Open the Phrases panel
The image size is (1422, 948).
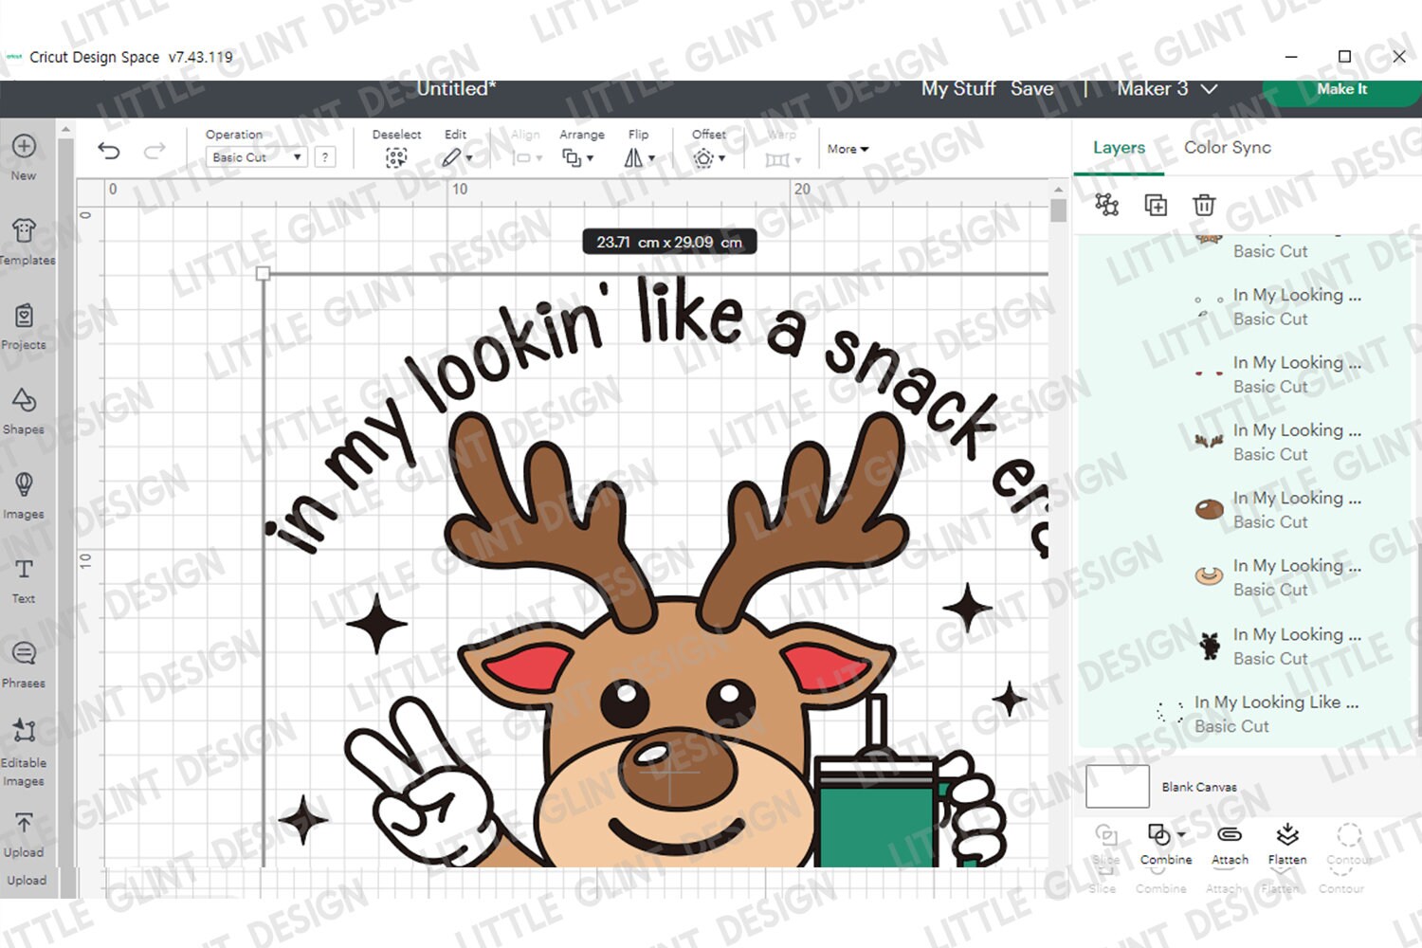[24, 665]
